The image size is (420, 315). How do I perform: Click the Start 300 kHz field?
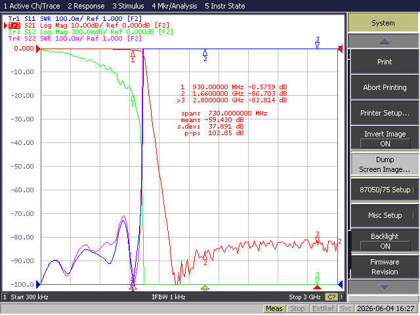(x=30, y=297)
